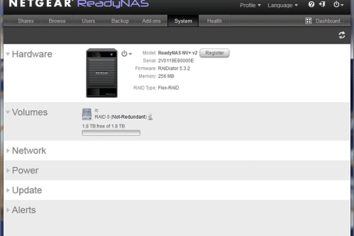Viewport: 354px width, 236px height.
Task: Click the 1.8 TB free of 1.8 TB text
Action: [103, 126]
